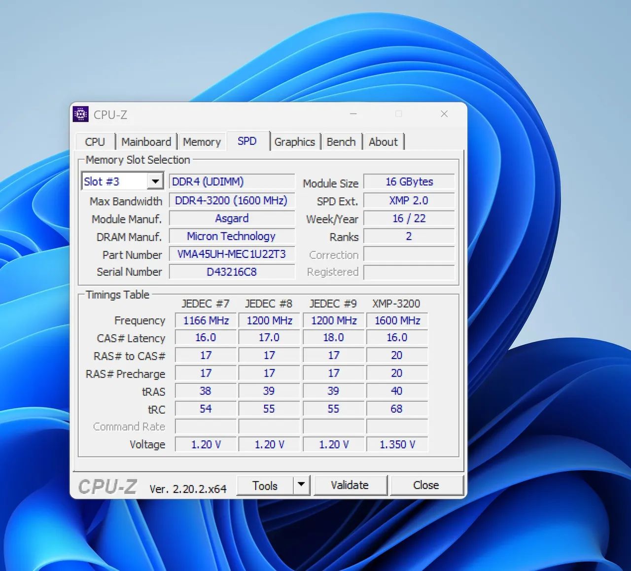Click the 16 / 22 Week/Year value
Image resolution: width=631 pixels, height=571 pixels.
pyautogui.click(x=409, y=218)
